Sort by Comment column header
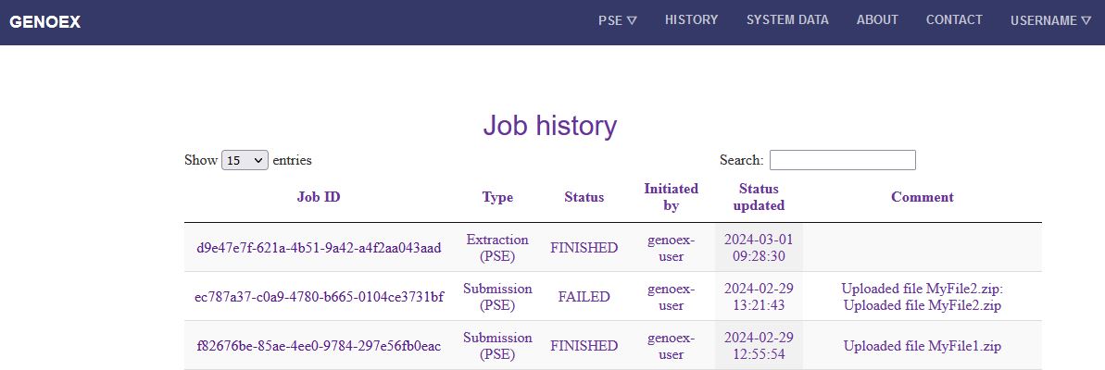The height and width of the screenshot is (370, 1105). tap(922, 197)
